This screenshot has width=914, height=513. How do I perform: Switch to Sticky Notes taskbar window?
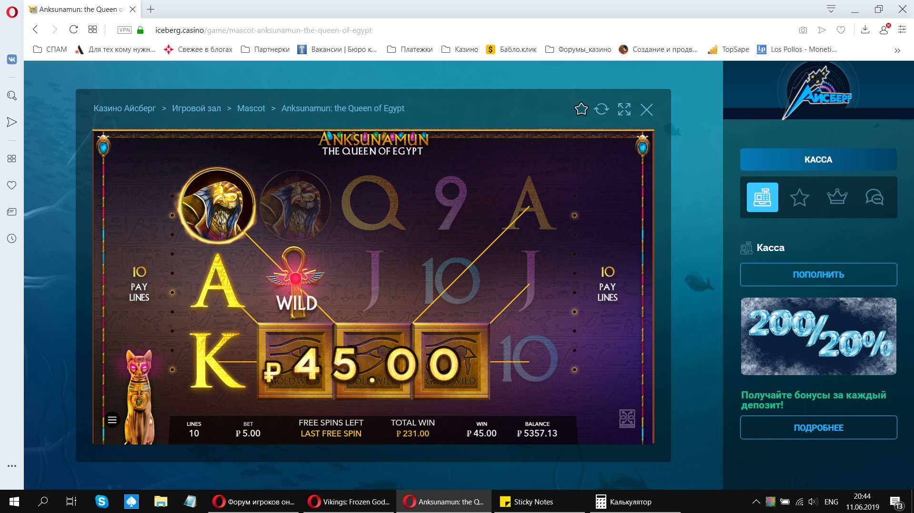pyautogui.click(x=539, y=502)
